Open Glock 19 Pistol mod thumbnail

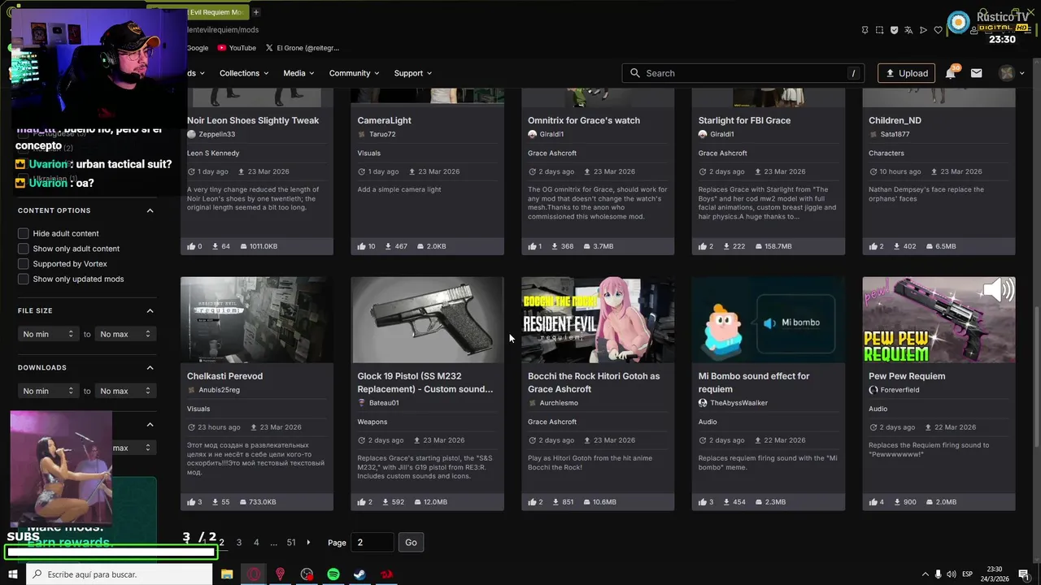pos(427,319)
